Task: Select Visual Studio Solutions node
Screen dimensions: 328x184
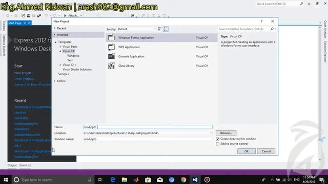Action: coord(77,70)
